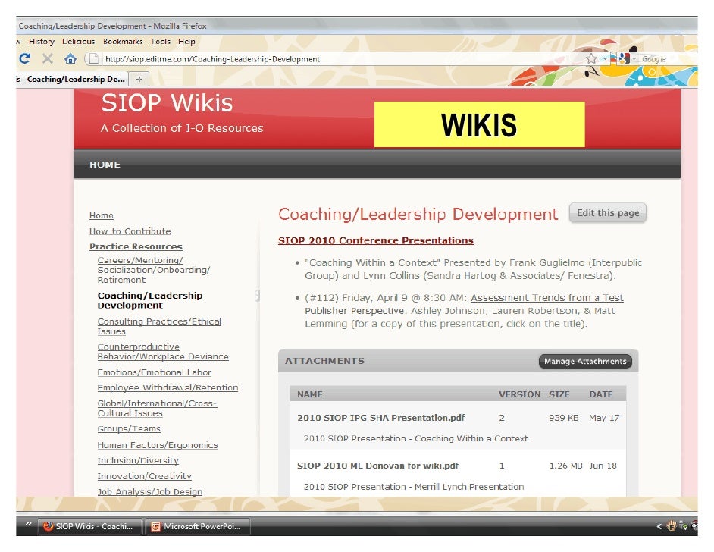Click the bookmark star in address bar
The width and height of the screenshot is (714, 552).
click(591, 58)
